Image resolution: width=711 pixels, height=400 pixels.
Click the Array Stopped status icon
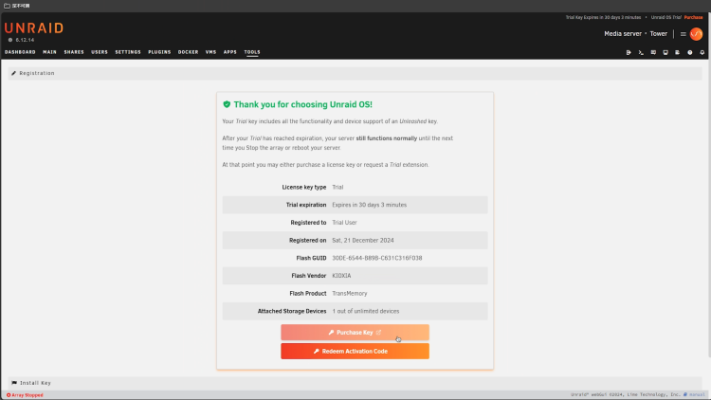(x=9, y=395)
